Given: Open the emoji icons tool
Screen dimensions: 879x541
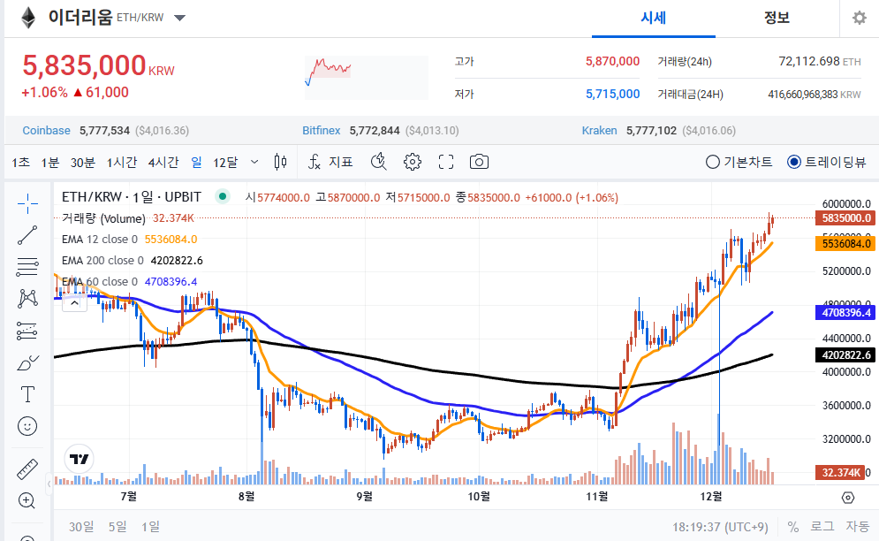Looking at the screenshot, I should (x=27, y=426).
